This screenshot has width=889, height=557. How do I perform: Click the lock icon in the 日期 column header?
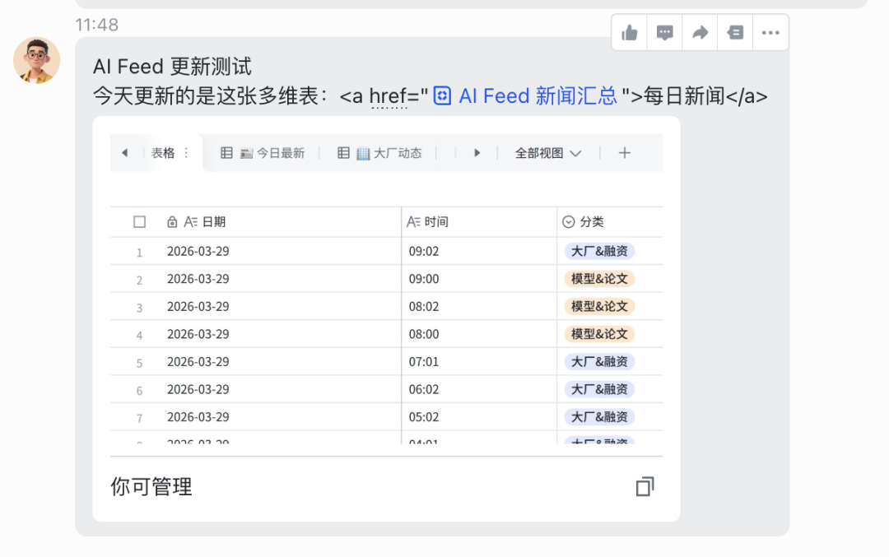(171, 220)
